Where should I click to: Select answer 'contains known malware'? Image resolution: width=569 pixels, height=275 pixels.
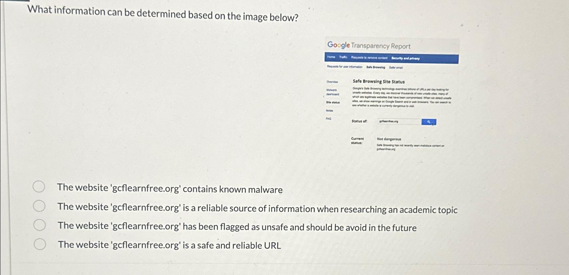pyautogui.click(x=39, y=186)
